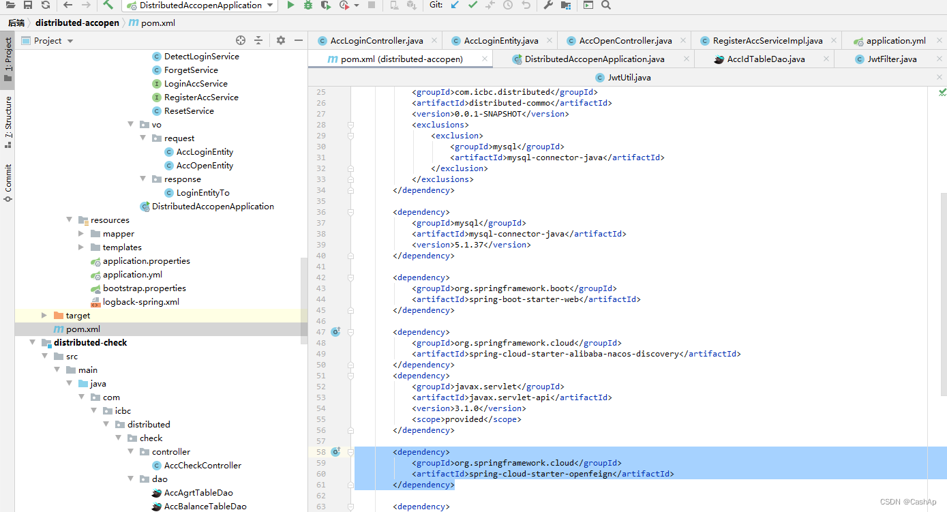The height and width of the screenshot is (512, 947).
Task: Collapse the distributed-check module node
Action: (33, 343)
